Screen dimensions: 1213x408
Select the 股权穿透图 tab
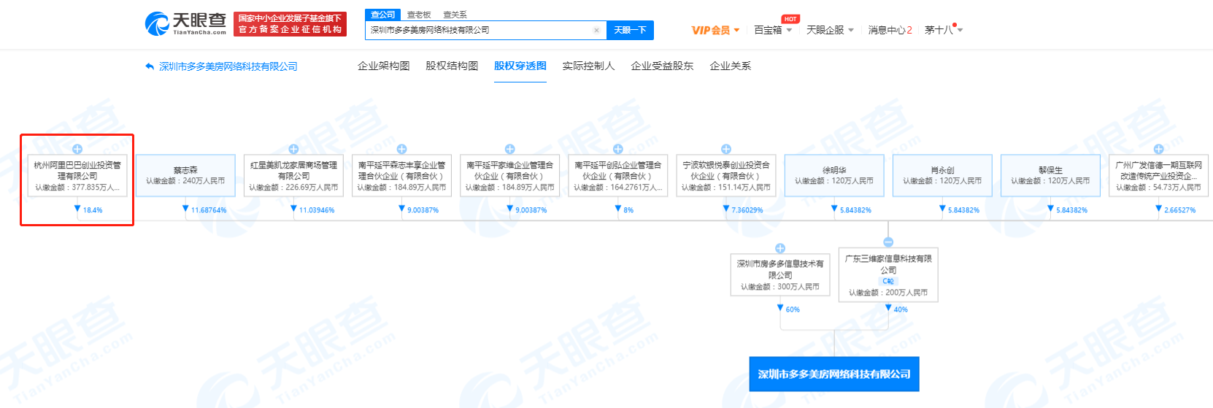pyautogui.click(x=520, y=66)
